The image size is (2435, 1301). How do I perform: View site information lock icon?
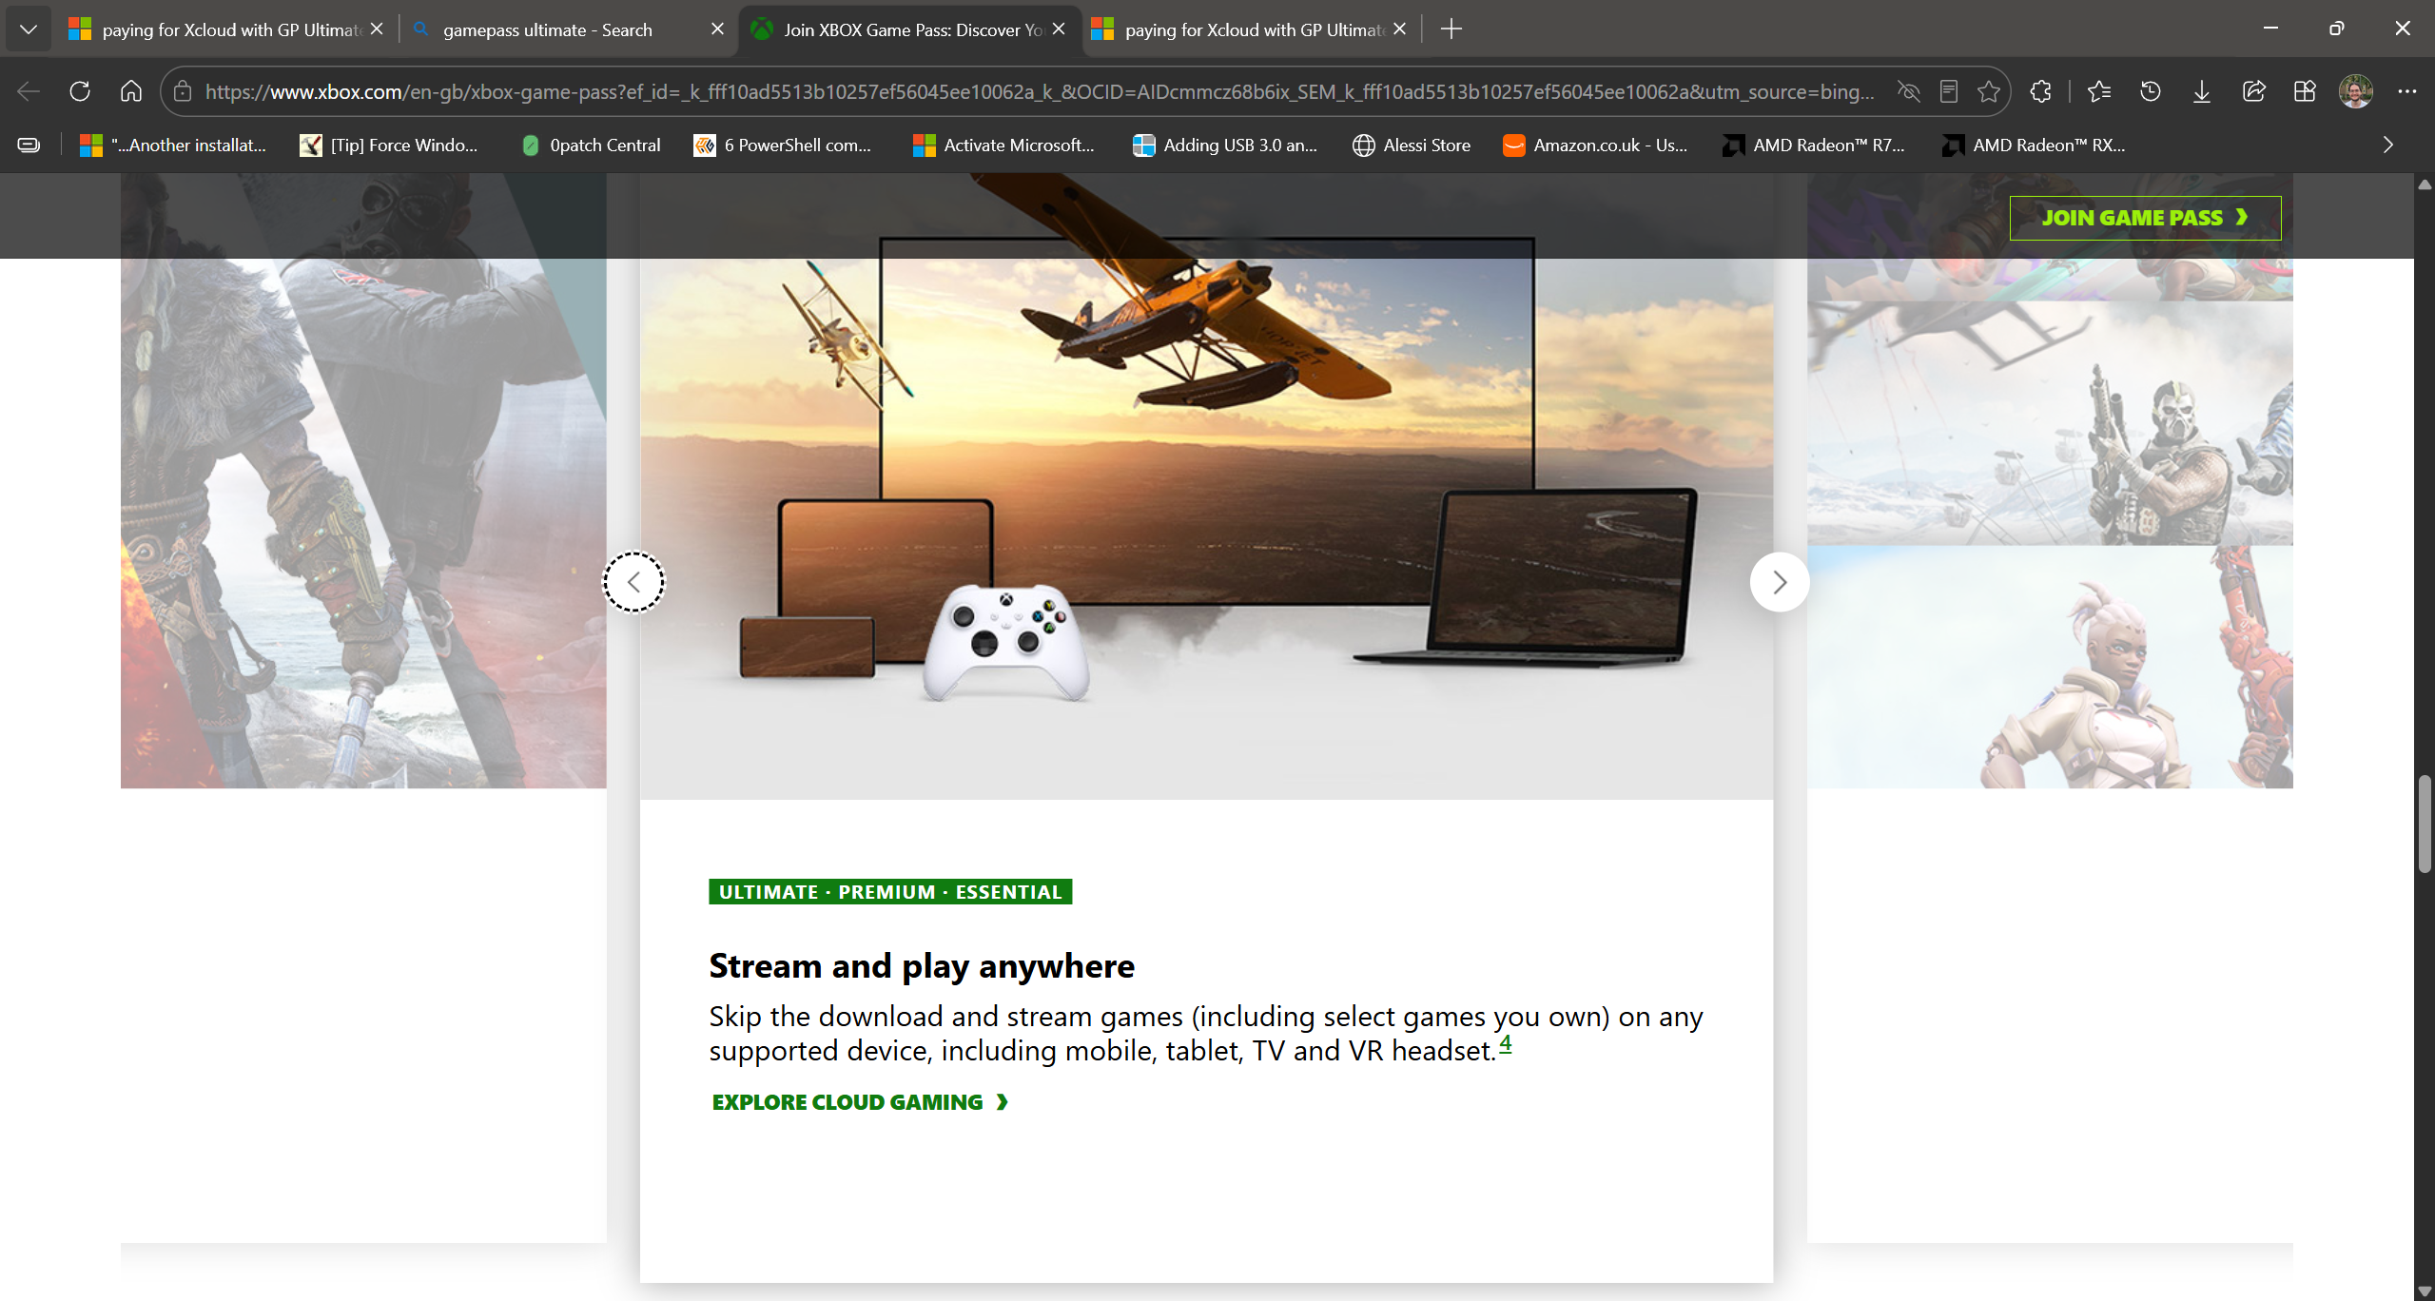pos(183,91)
